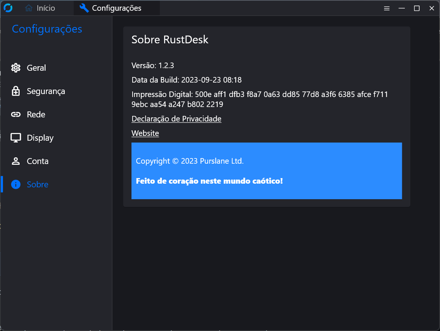440x331 pixels.
Task: Minimize the RustDesk window
Action: [401, 9]
